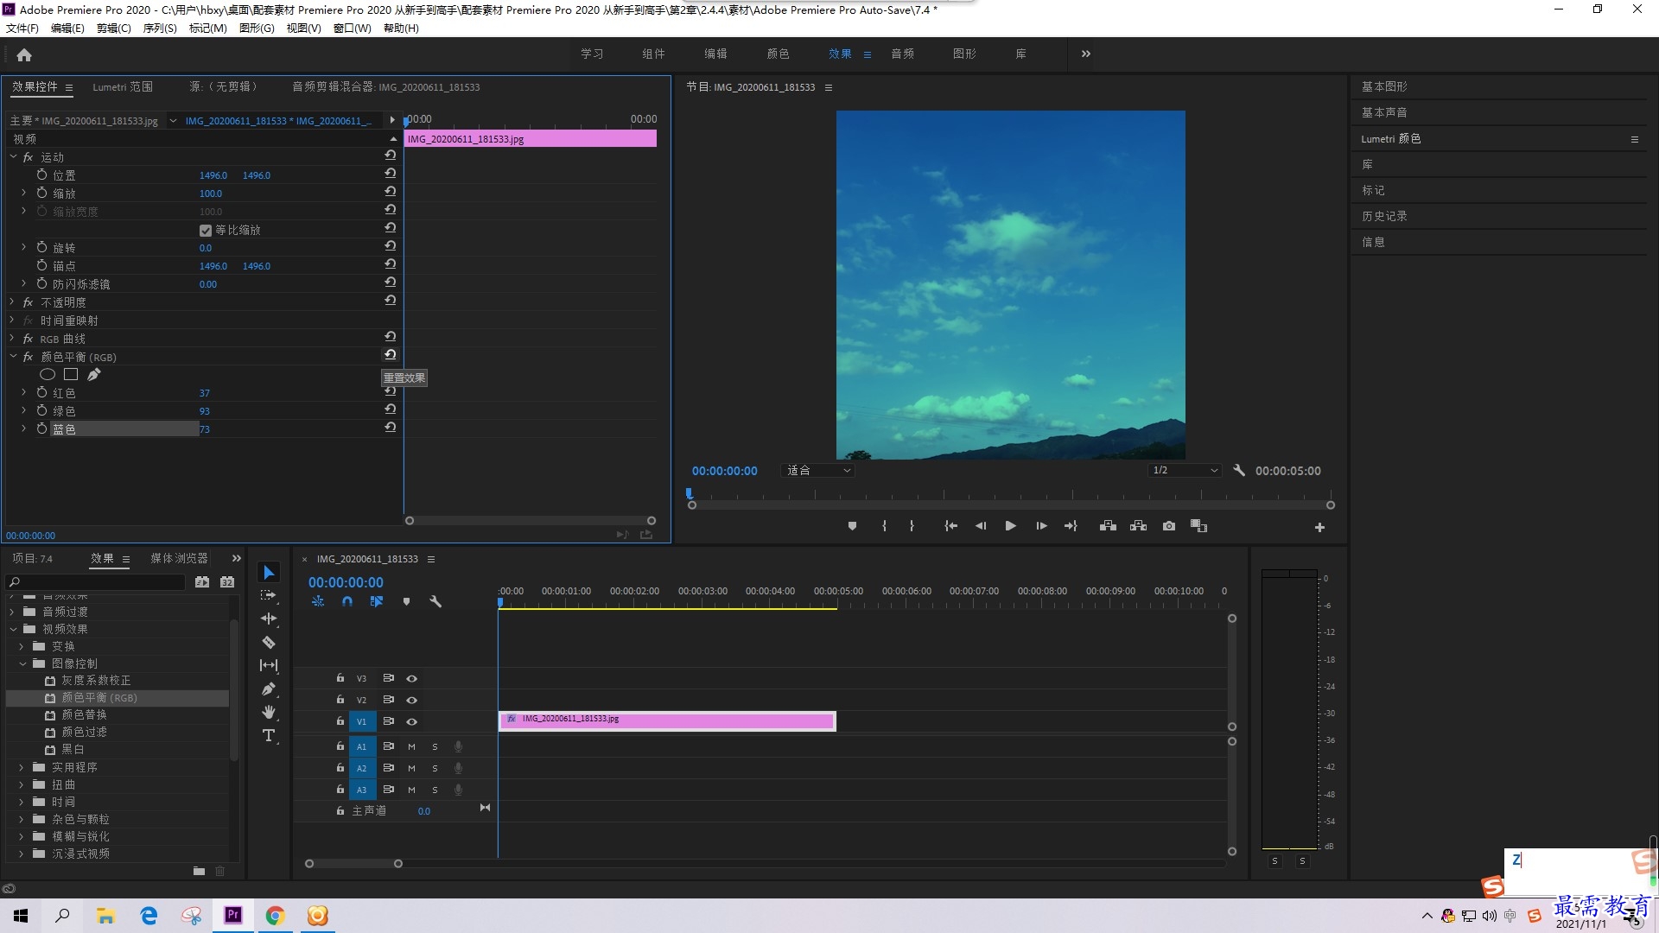The width and height of the screenshot is (1659, 933).
Task: Create 4-point polygon mask for 颜色平衡
Action: 71,374
